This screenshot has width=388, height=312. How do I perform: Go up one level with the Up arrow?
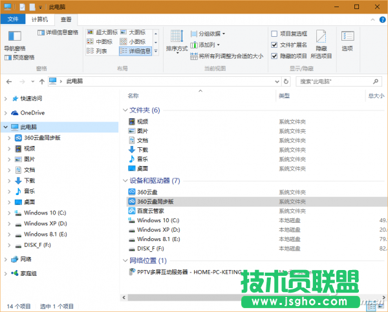tap(42, 81)
